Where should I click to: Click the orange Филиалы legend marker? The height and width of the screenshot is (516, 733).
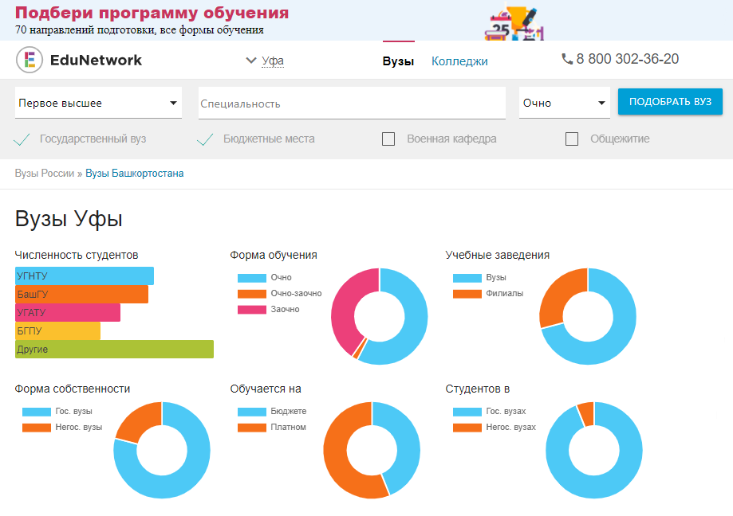pyautogui.click(x=467, y=294)
